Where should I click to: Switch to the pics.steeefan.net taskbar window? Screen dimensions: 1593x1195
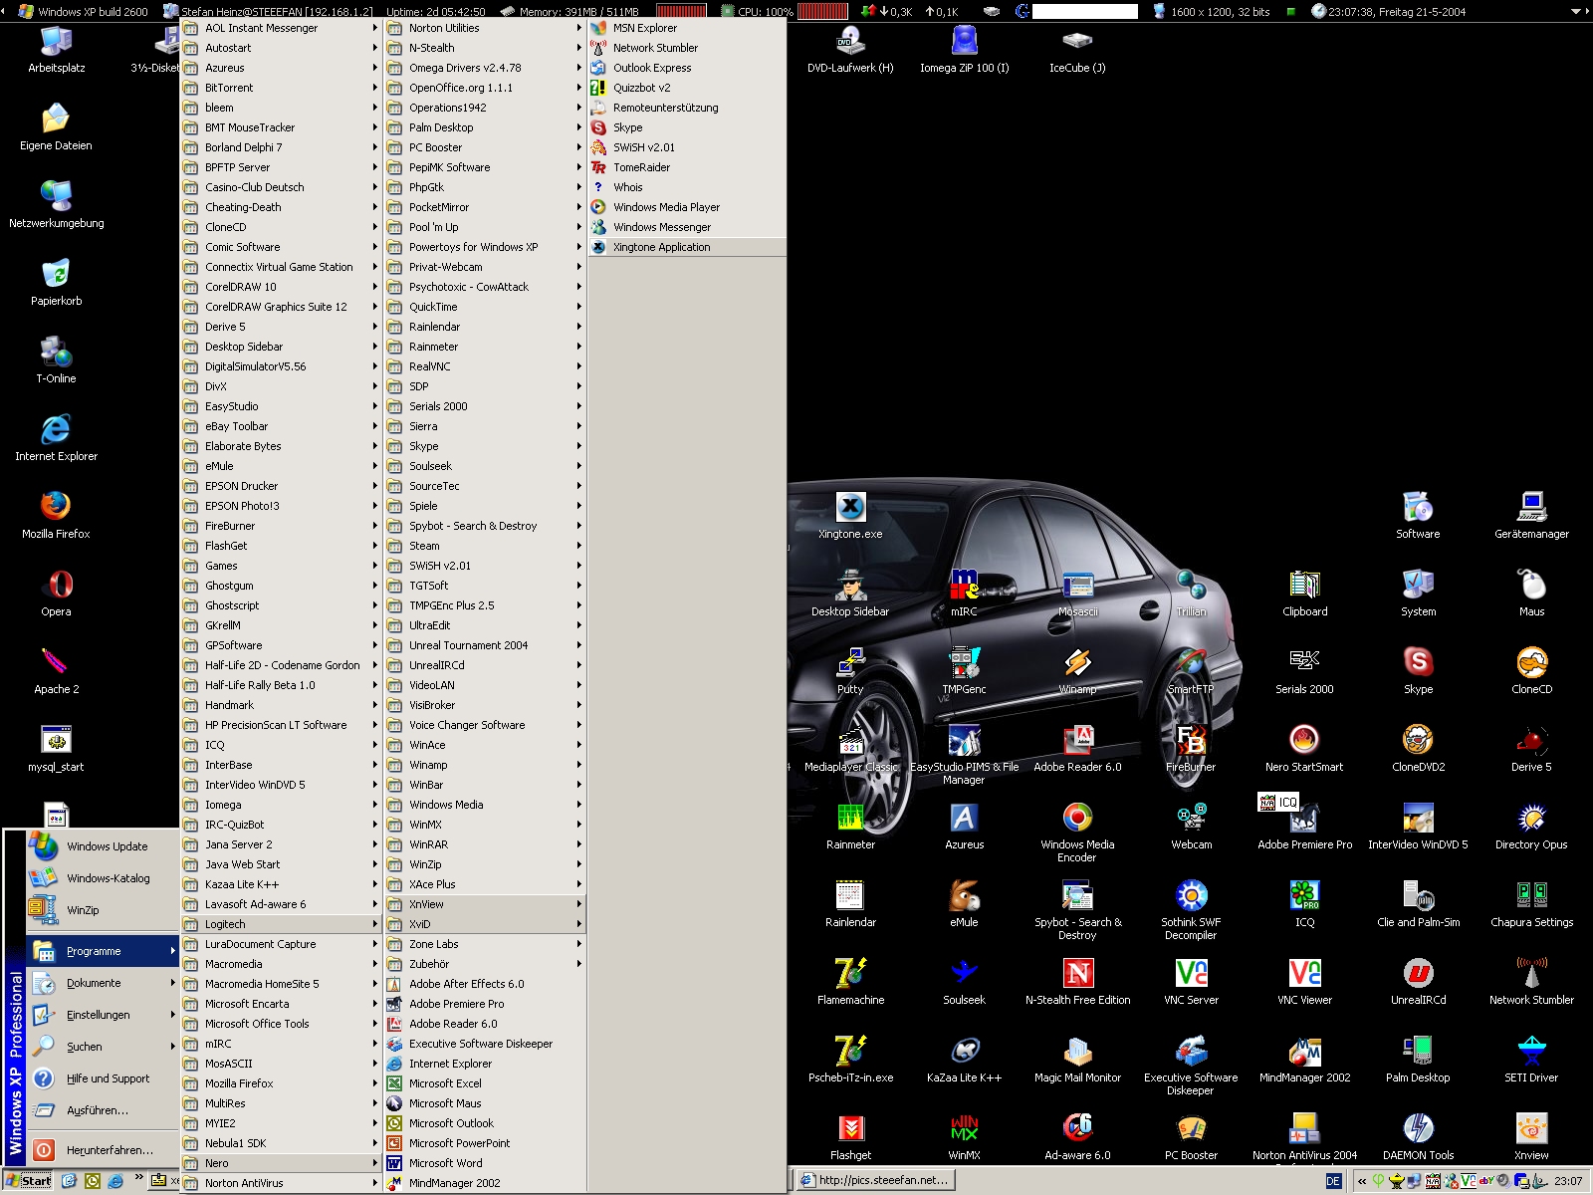875,1180
